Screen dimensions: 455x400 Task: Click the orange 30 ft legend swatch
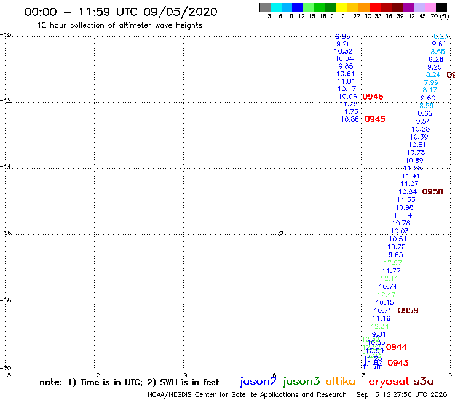[x=364, y=7]
